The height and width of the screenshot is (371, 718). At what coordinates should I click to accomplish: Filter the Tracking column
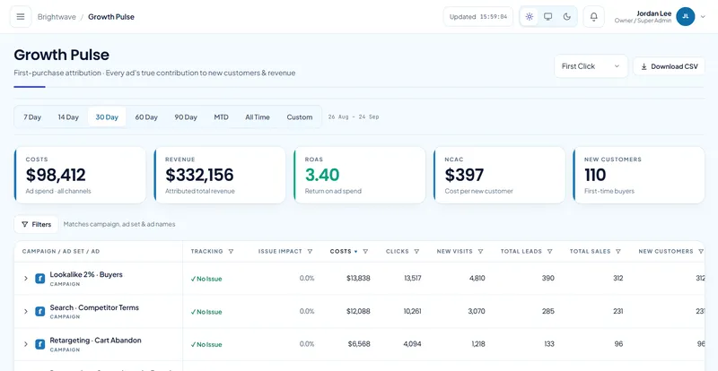click(x=231, y=251)
